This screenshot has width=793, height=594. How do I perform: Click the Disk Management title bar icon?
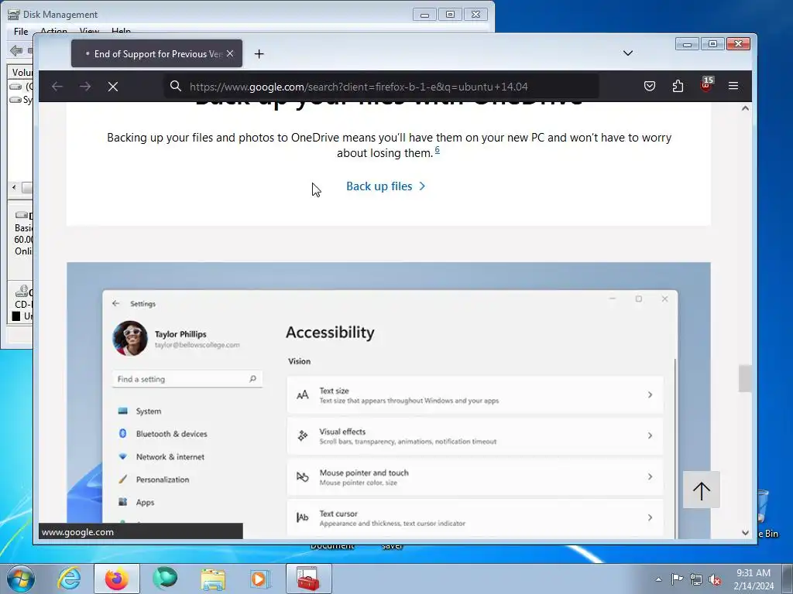point(14,14)
